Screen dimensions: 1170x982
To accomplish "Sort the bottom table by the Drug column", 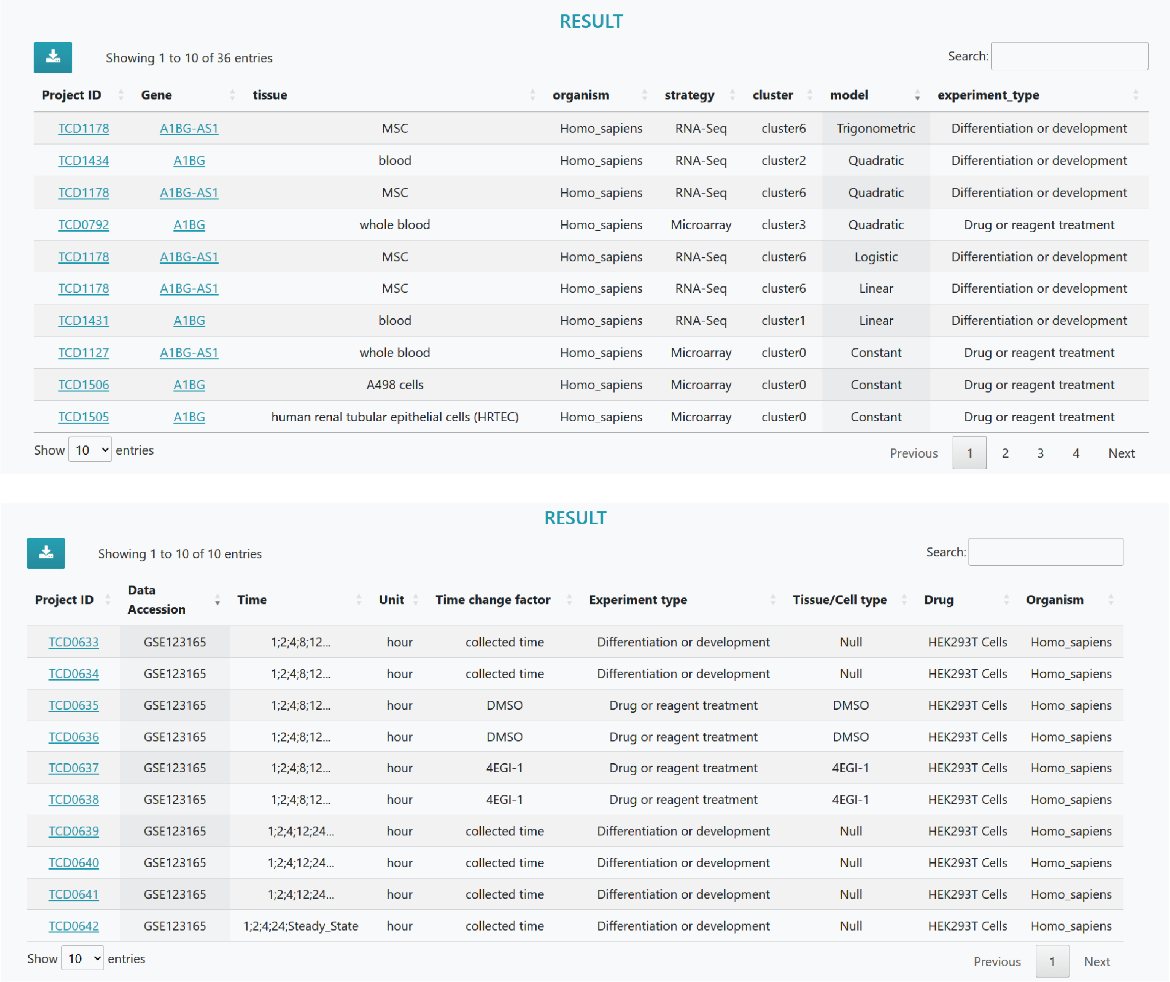I will coord(939,600).
